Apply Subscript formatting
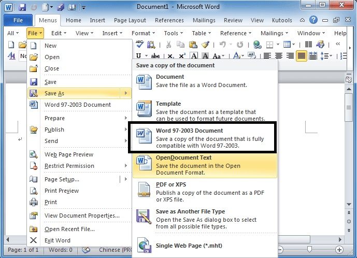Image resolution: width=357 pixels, height=258 pixels. pos(170,56)
